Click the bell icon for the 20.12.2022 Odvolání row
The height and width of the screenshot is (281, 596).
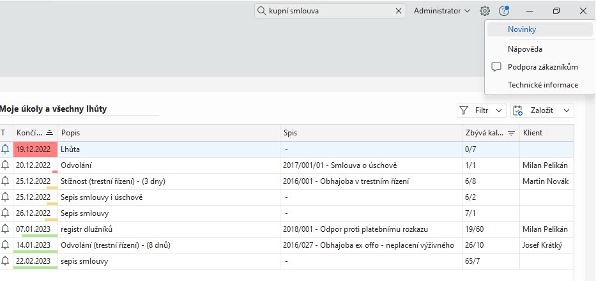click(x=6, y=165)
